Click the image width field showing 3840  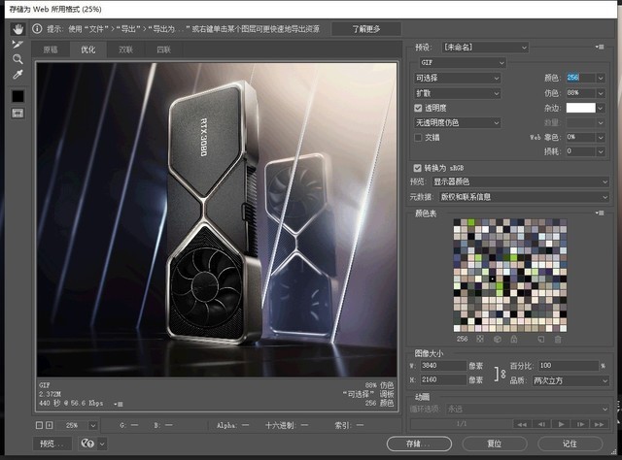[443, 366]
